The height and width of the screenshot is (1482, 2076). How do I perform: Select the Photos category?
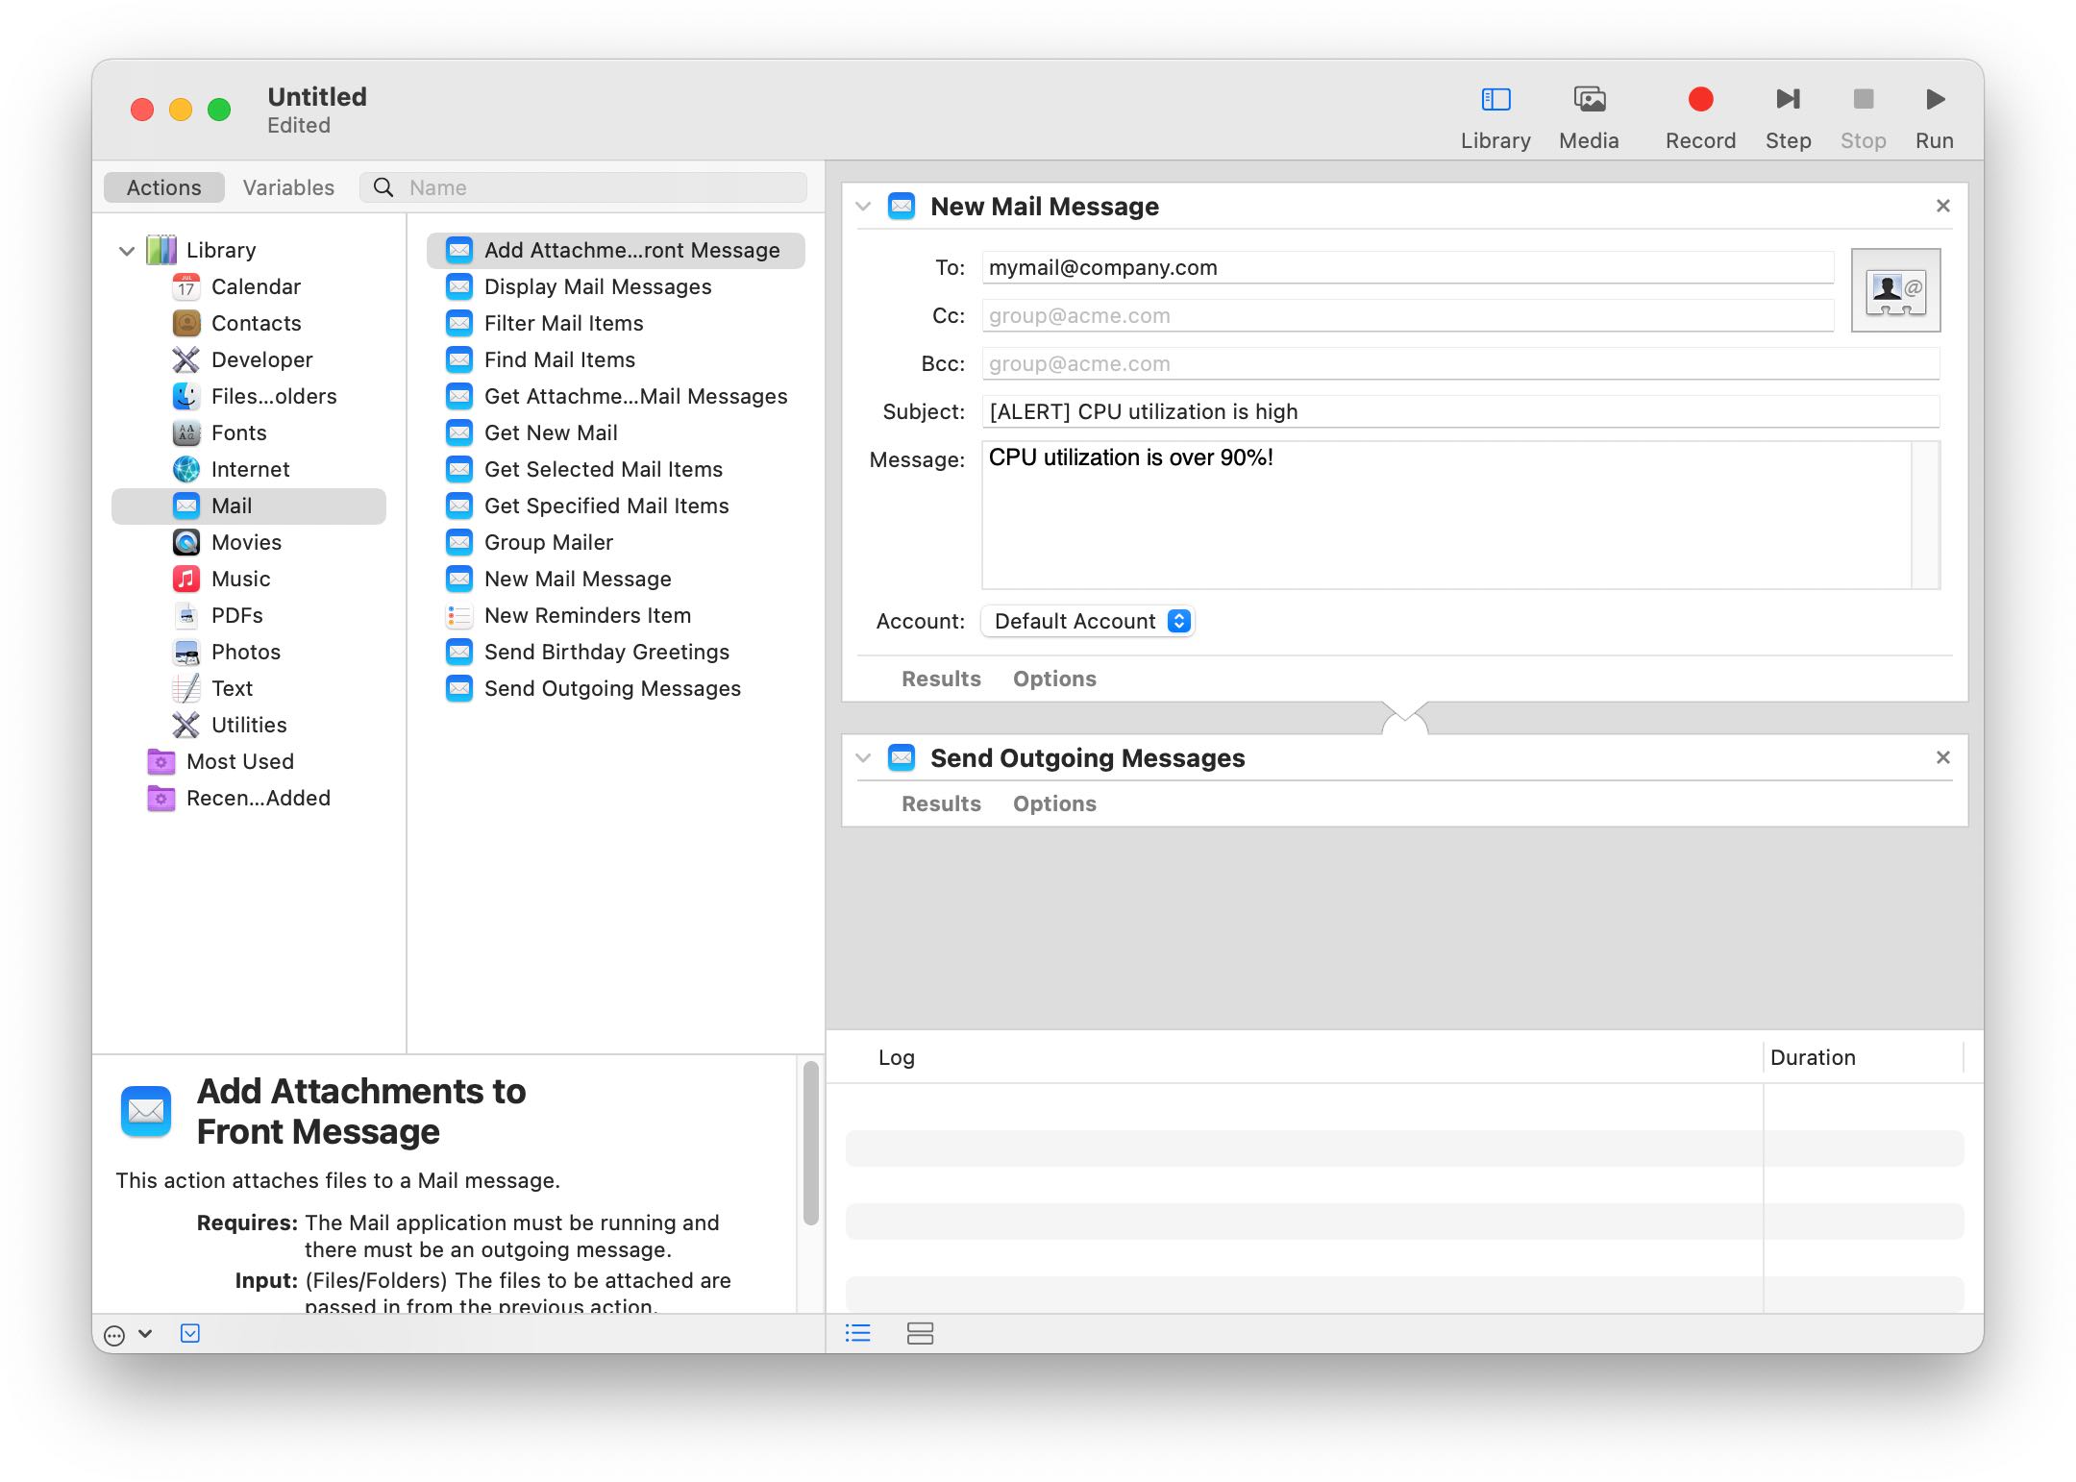point(250,652)
